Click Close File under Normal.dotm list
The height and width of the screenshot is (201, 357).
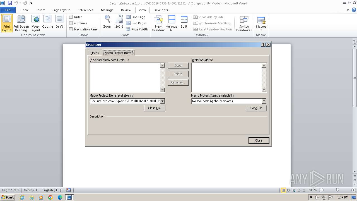[x=256, y=108]
